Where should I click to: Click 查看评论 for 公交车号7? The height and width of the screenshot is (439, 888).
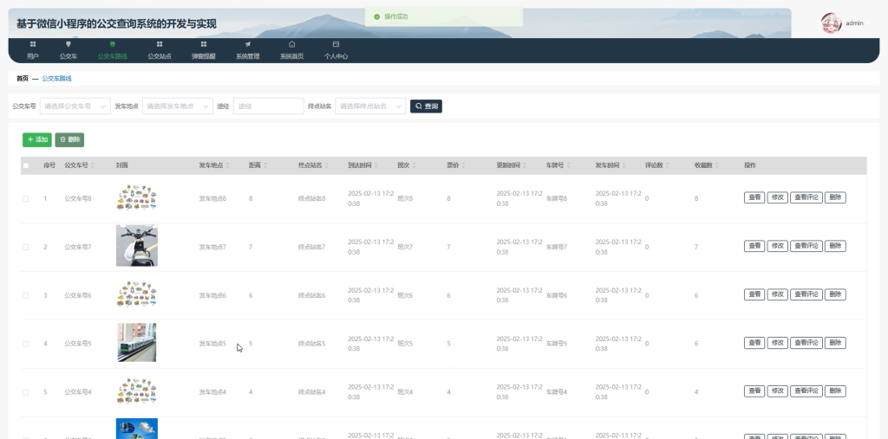806,246
